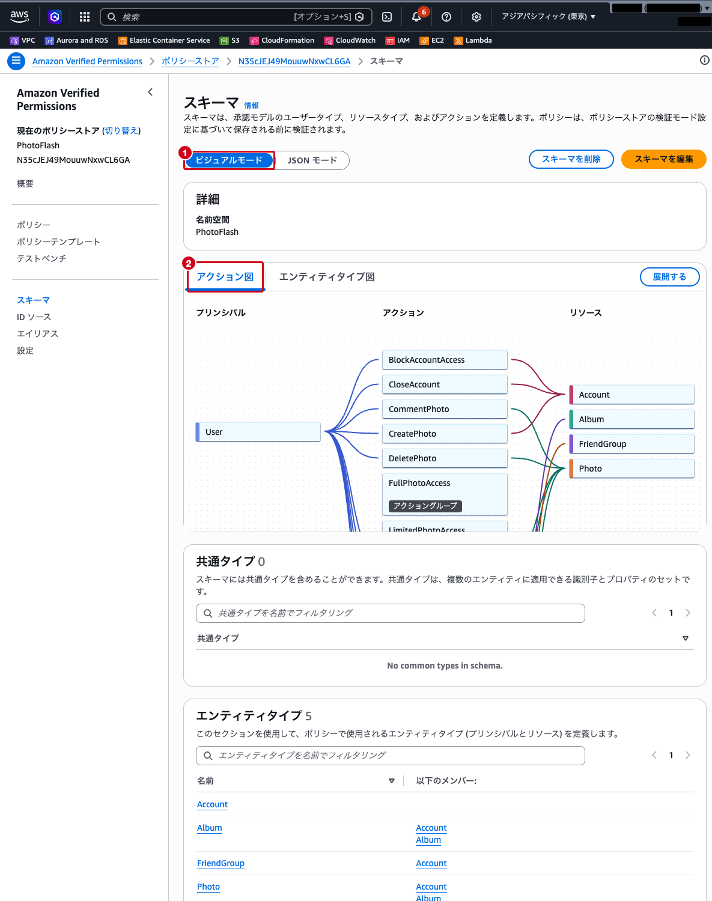
Task: Open 設定 in the side navigation
Action: pos(25,351)
